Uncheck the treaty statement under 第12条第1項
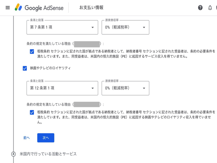217x163 pixels. [32, 112]
